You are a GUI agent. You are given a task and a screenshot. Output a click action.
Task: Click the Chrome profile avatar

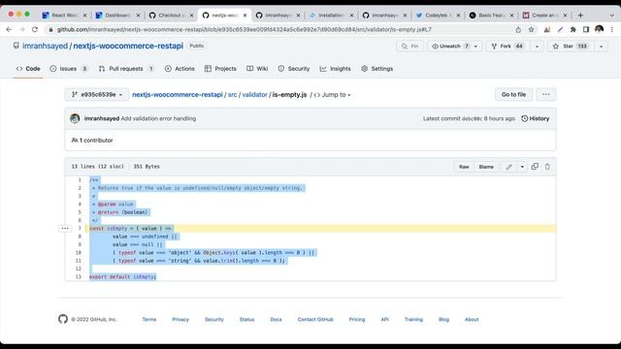[x=600, y=29]
